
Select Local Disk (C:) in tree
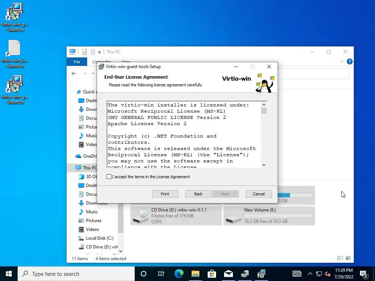click(x=96, y=238)
